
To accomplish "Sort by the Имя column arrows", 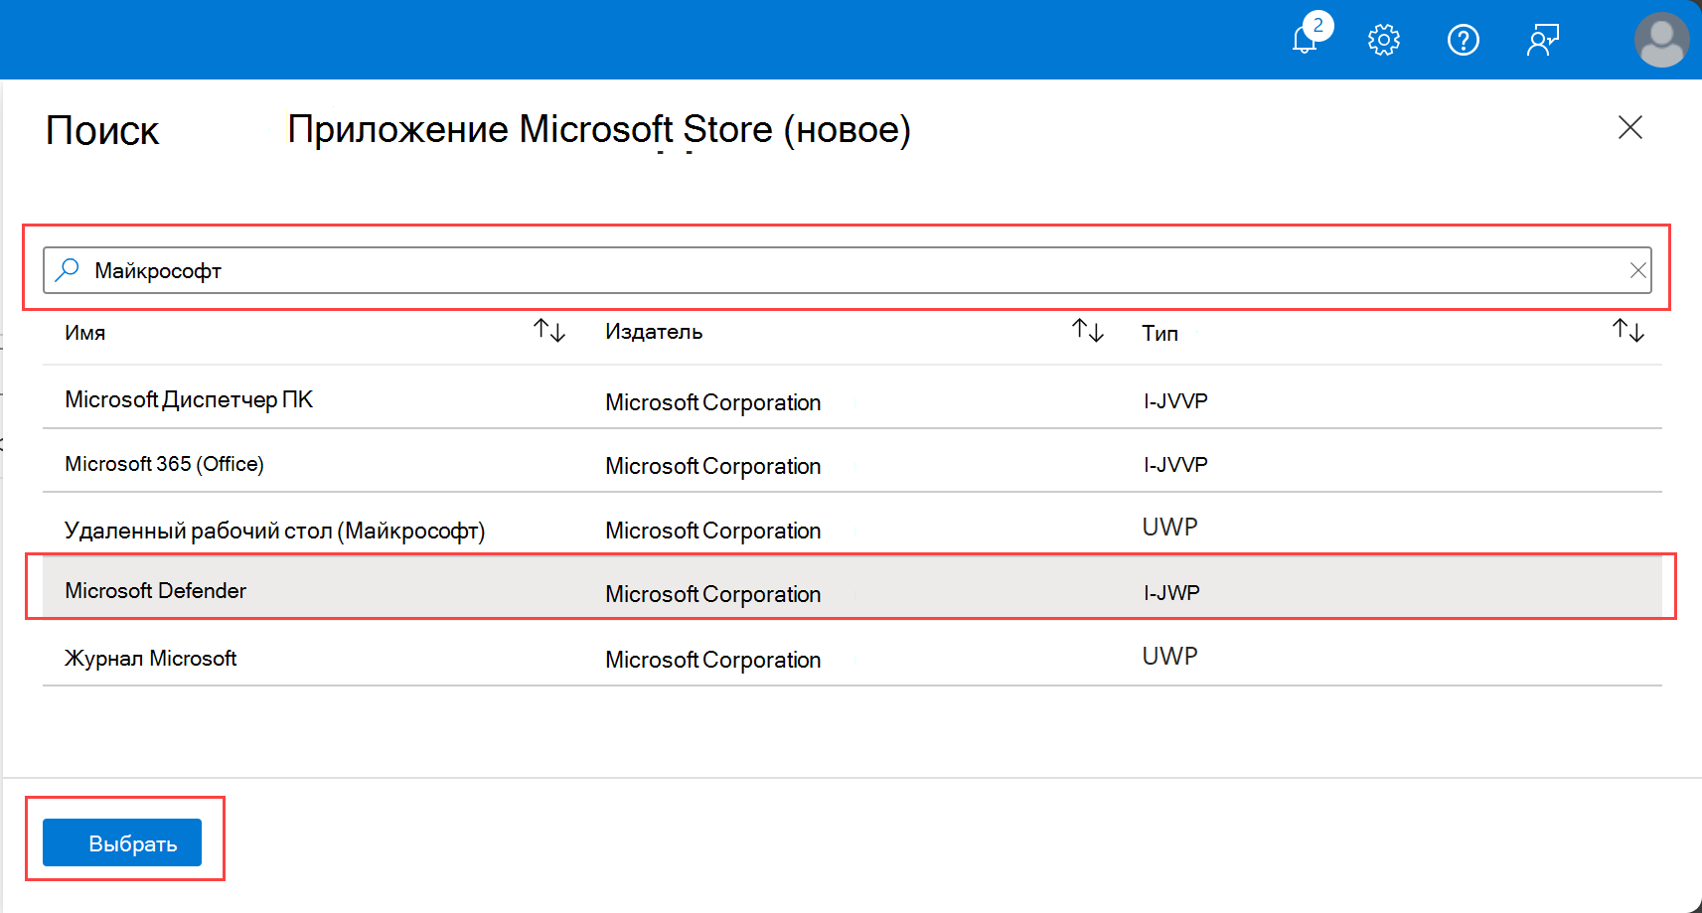I will tap(549, 331).
